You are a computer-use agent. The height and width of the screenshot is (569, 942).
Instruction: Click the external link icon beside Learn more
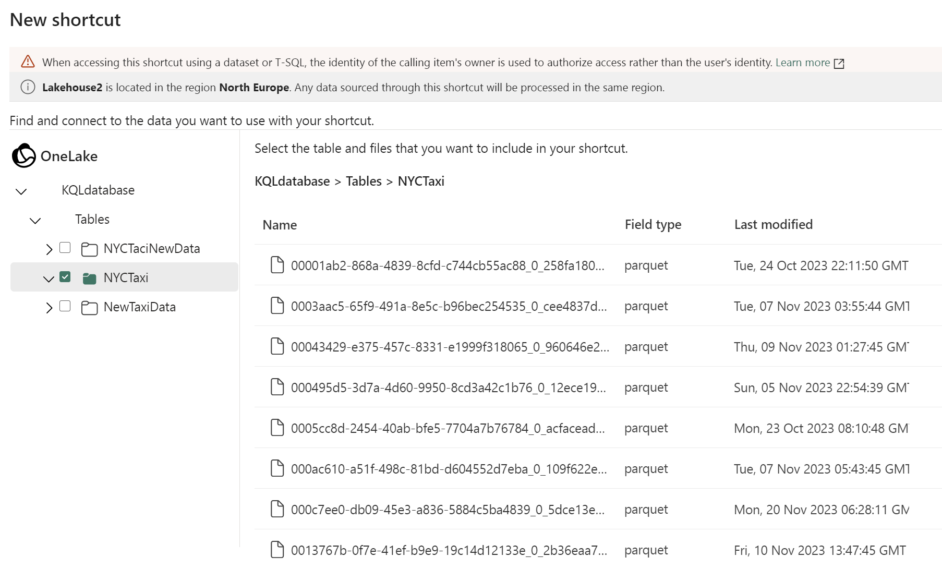839,63
